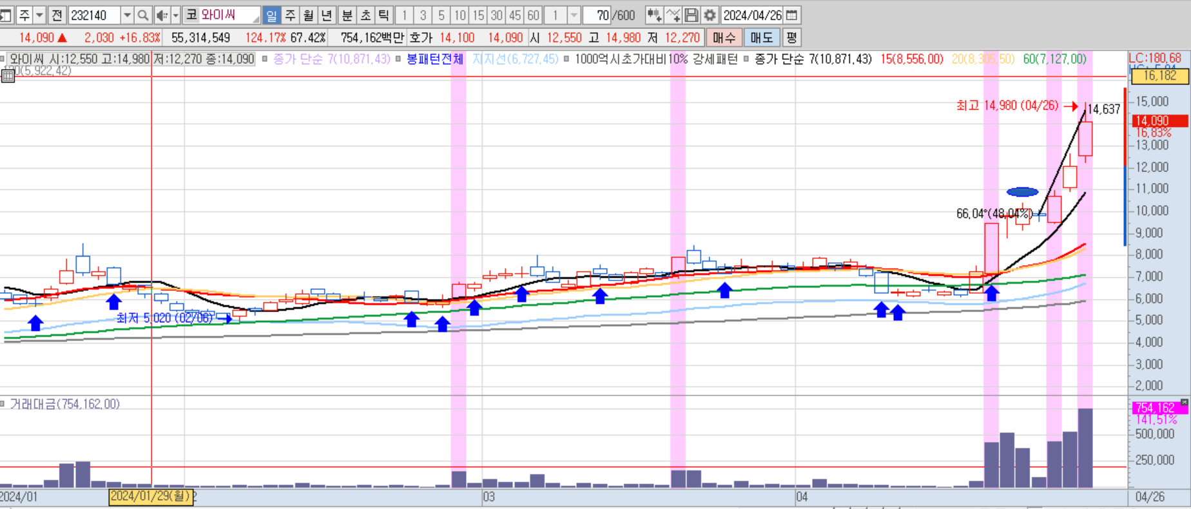This screenshot has height=509, width=1191.
Task: Click the blue 매도 sell button
Action: [762, 37]
